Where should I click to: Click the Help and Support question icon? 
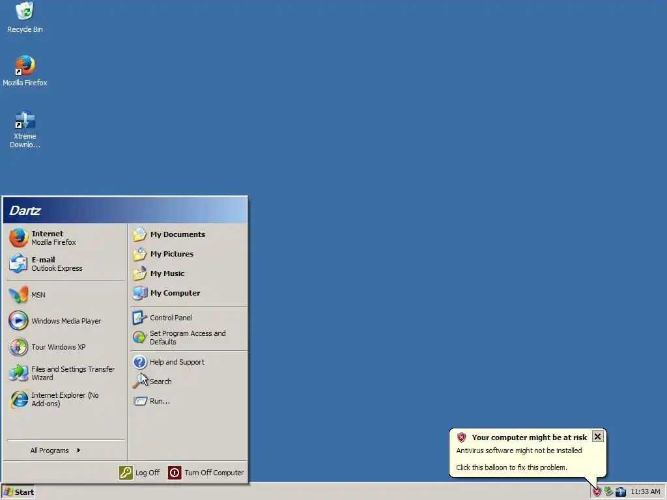click(x=139, y=362)
